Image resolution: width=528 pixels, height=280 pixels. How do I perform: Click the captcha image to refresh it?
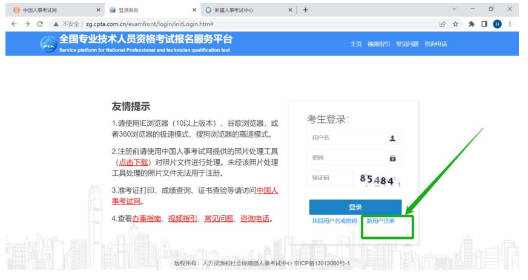coord(380,179)
